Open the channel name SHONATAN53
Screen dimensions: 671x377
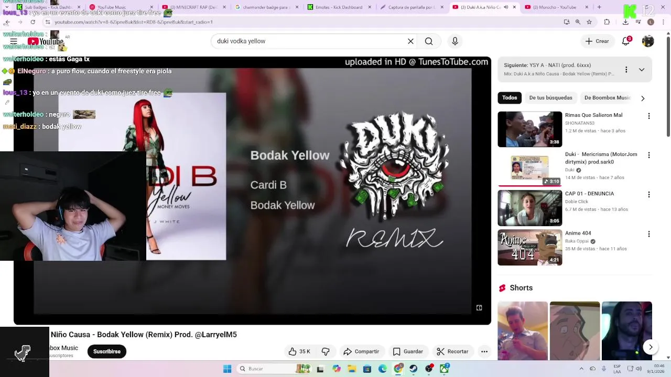click(x=580, y=123)
